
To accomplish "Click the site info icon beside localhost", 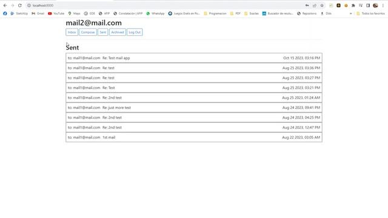I will 29,5.
